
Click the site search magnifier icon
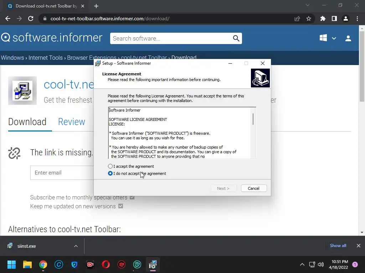click(236, 38)
